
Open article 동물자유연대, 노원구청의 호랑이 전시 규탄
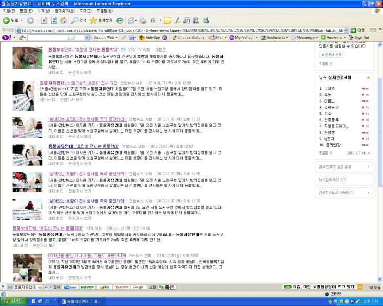[x=79, y=83]
